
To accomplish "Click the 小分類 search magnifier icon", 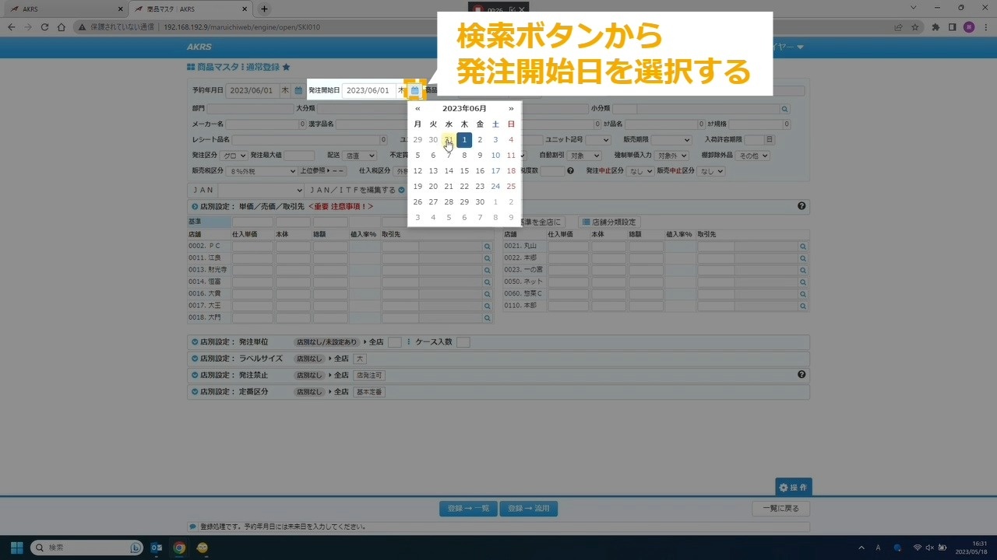I will pos(784,110).
